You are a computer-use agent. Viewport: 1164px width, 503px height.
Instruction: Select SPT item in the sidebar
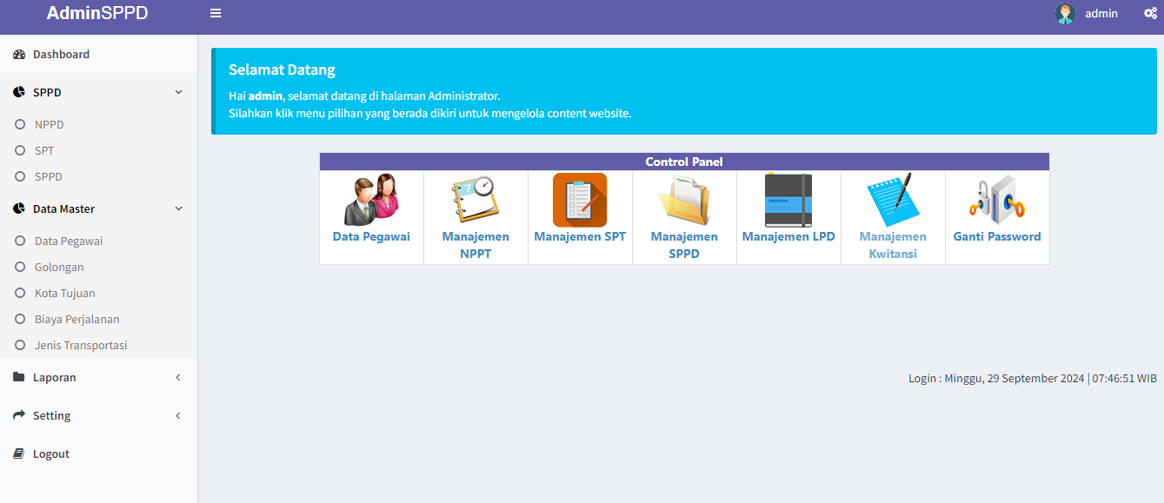tap(44, 150)
